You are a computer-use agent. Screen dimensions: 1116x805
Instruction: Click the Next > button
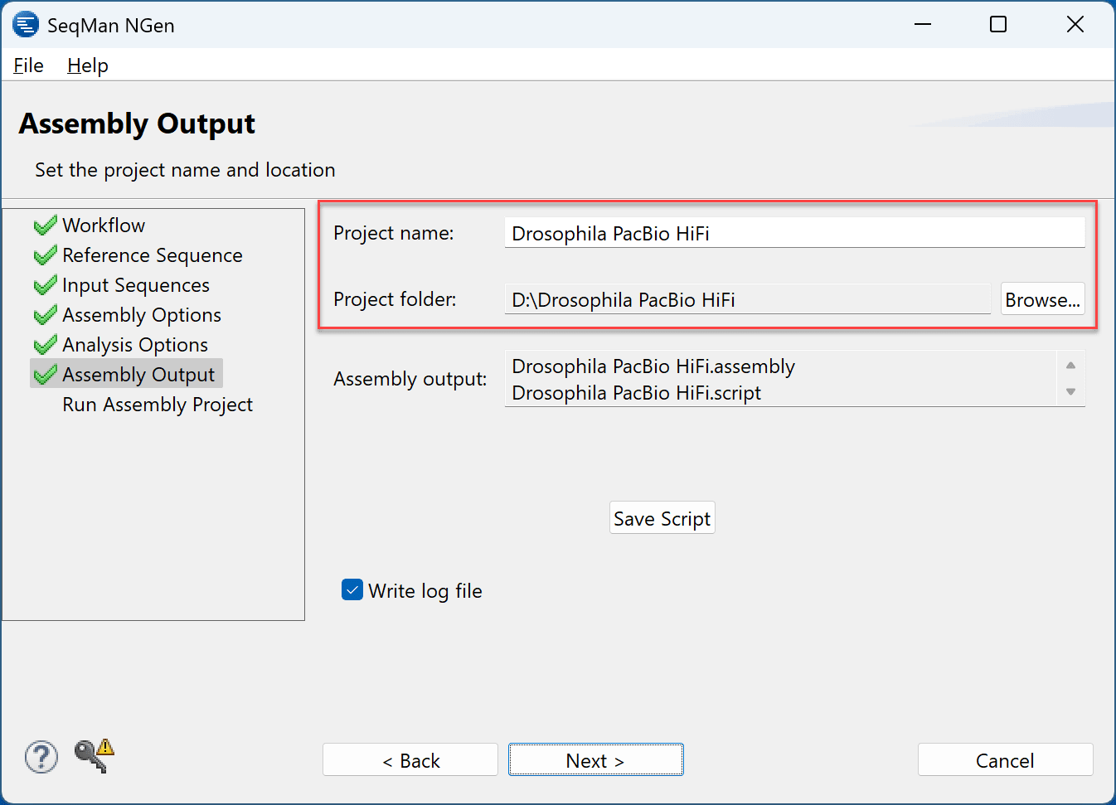coord(596,760)
